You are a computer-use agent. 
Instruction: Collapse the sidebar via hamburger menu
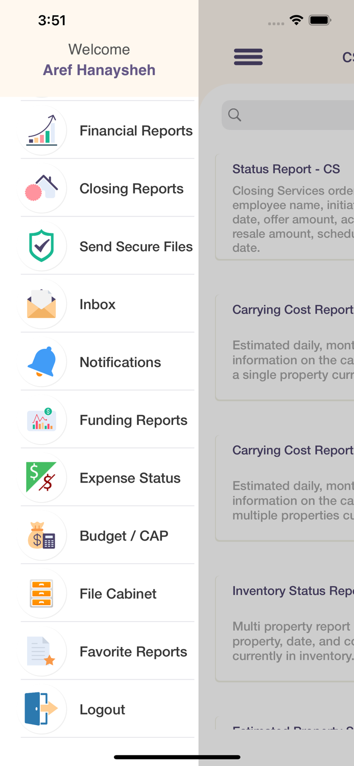point(248,57)
